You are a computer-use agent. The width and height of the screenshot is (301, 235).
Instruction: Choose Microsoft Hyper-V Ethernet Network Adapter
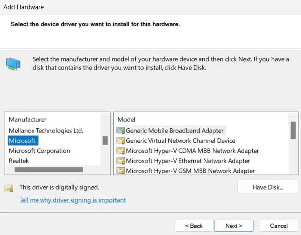point(188,161)
